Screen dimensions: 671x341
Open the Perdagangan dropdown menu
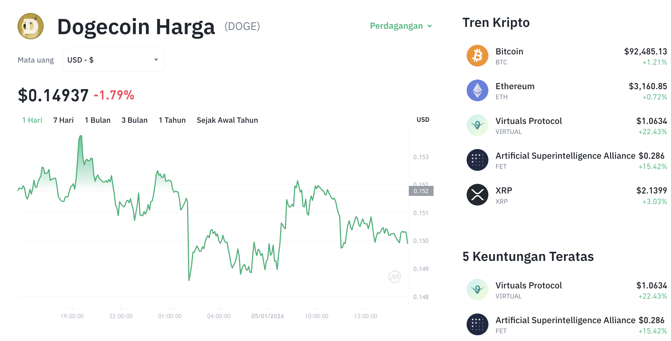[x=401, y=26]
